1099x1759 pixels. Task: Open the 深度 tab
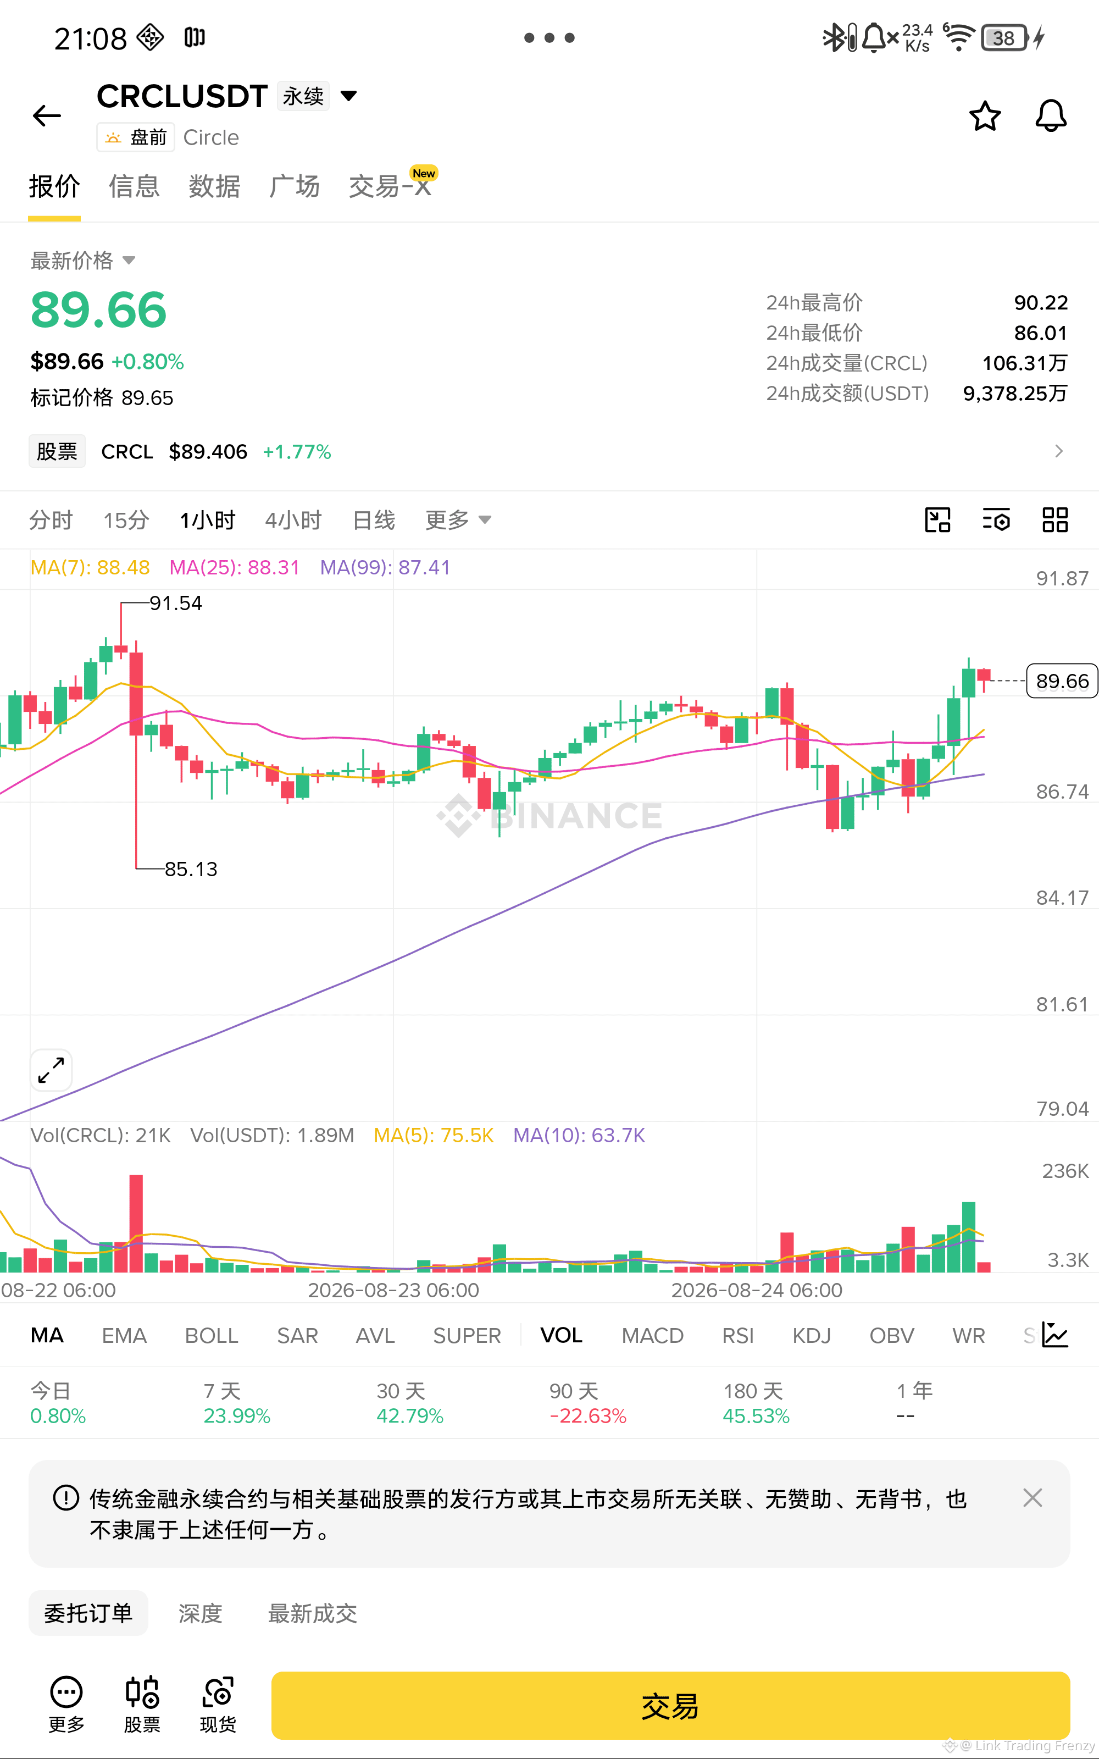coord(200,1613)
